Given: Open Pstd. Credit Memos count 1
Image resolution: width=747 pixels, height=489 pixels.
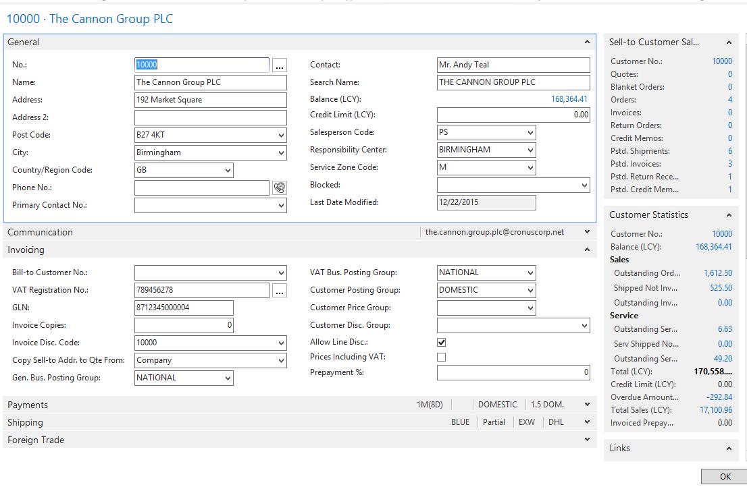Looking at the screenshot, I should pos(730,190).
